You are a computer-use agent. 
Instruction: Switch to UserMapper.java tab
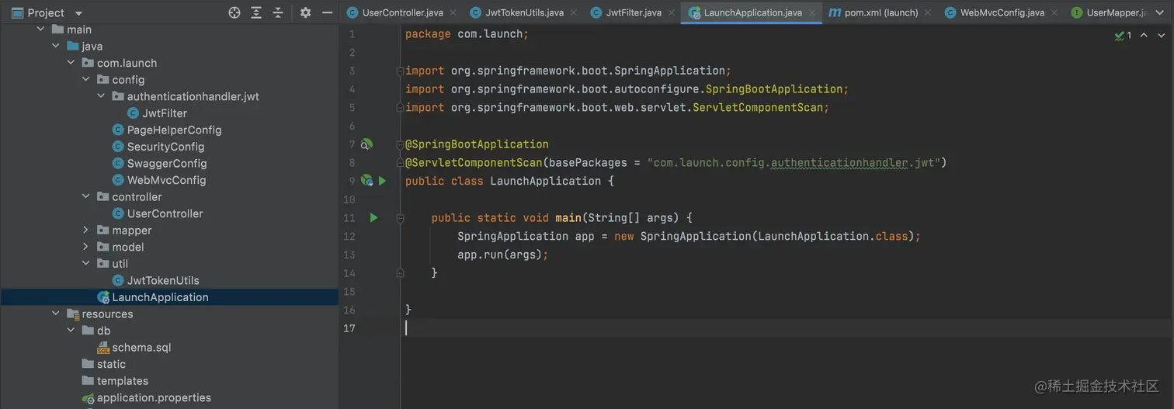coord(1109,12)
